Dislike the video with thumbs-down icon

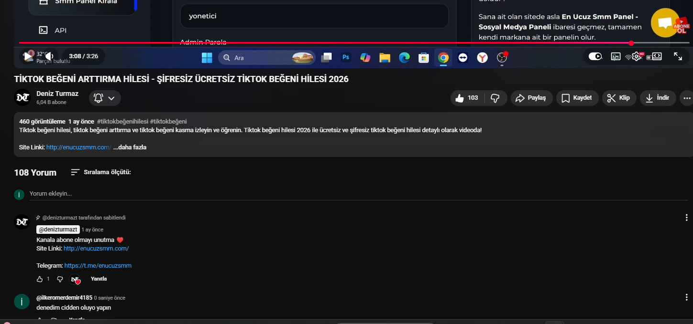(495, 98)
